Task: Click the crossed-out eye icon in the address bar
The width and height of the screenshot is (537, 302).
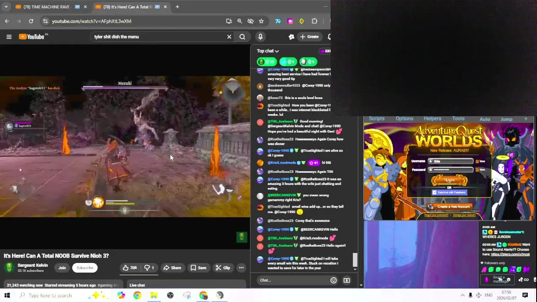Action: (x=250, y=21)
